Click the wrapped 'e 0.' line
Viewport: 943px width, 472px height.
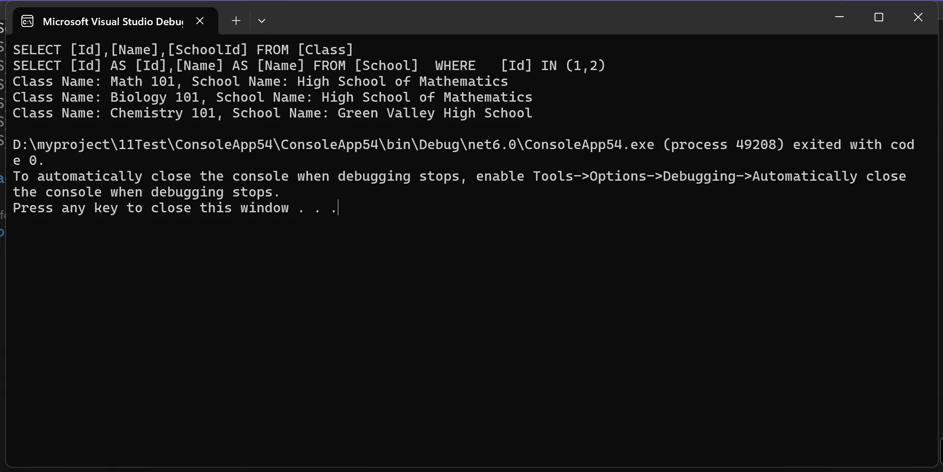(28, 161)
